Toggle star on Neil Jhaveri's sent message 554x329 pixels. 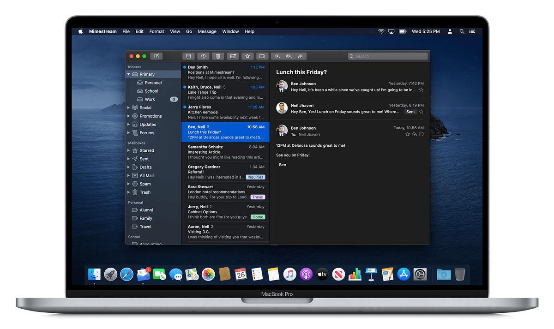[421, 112]
